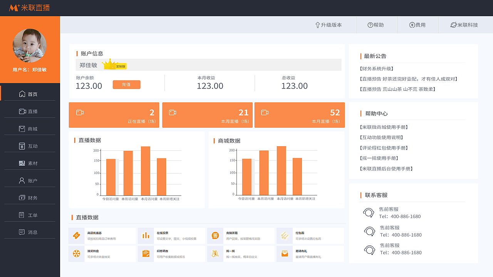The image size is (493, 277).
Task: Open the 本月直播 card showing 52
Action: click(300, 115)
